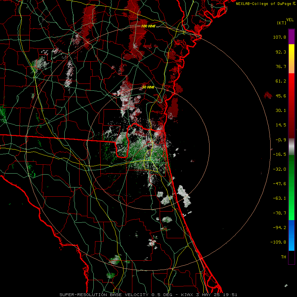Click the light blue color bar segment

[x=291, y=244]
